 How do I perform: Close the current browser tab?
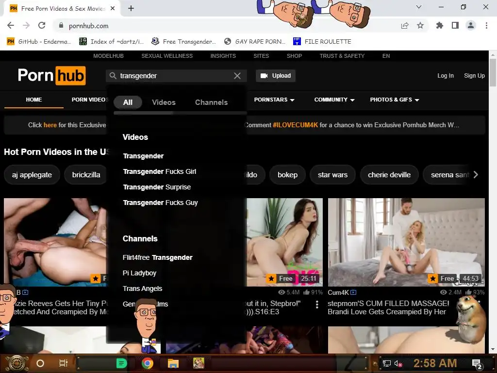coord(113,9)
